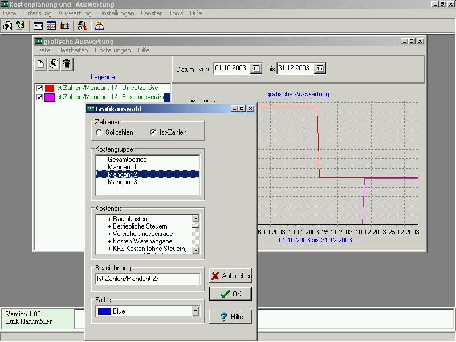The image size is (456, 342).
Task: Expand the Farbe color dropdown
Action: point(196,311)
